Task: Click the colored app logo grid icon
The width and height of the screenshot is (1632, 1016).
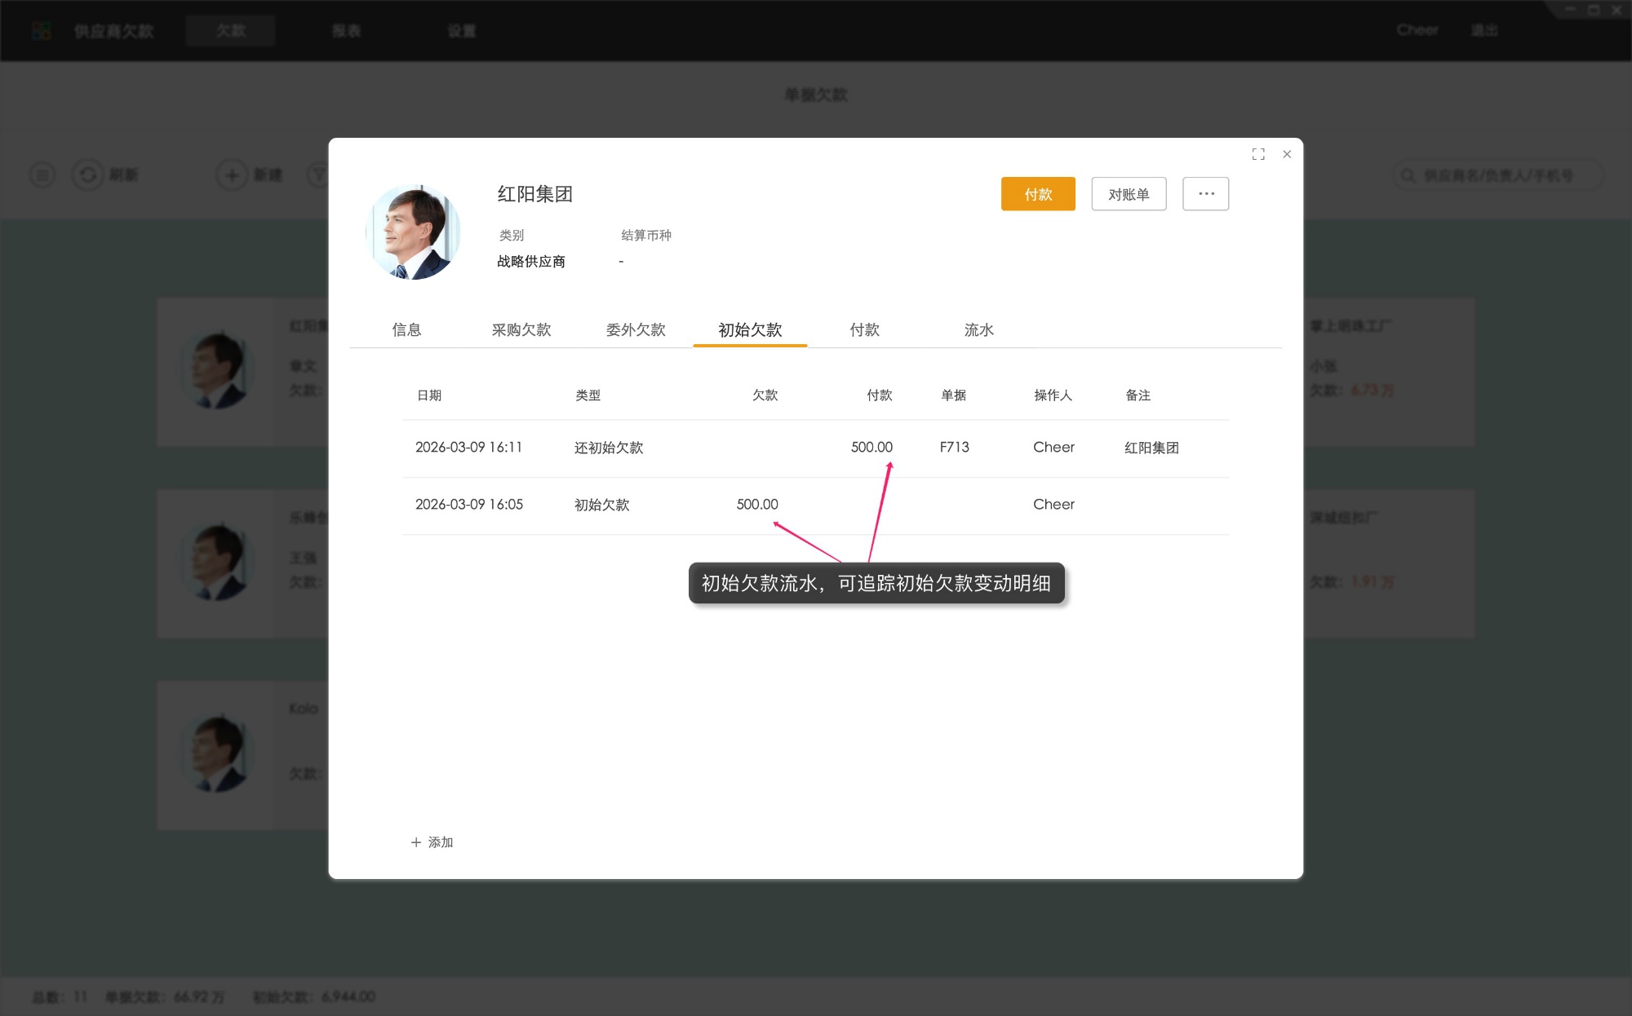Action: pyautogui.click(x=38, y=29)
